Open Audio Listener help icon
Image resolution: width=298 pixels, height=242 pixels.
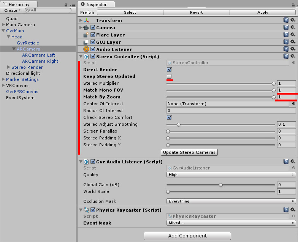tap(286, 49)
